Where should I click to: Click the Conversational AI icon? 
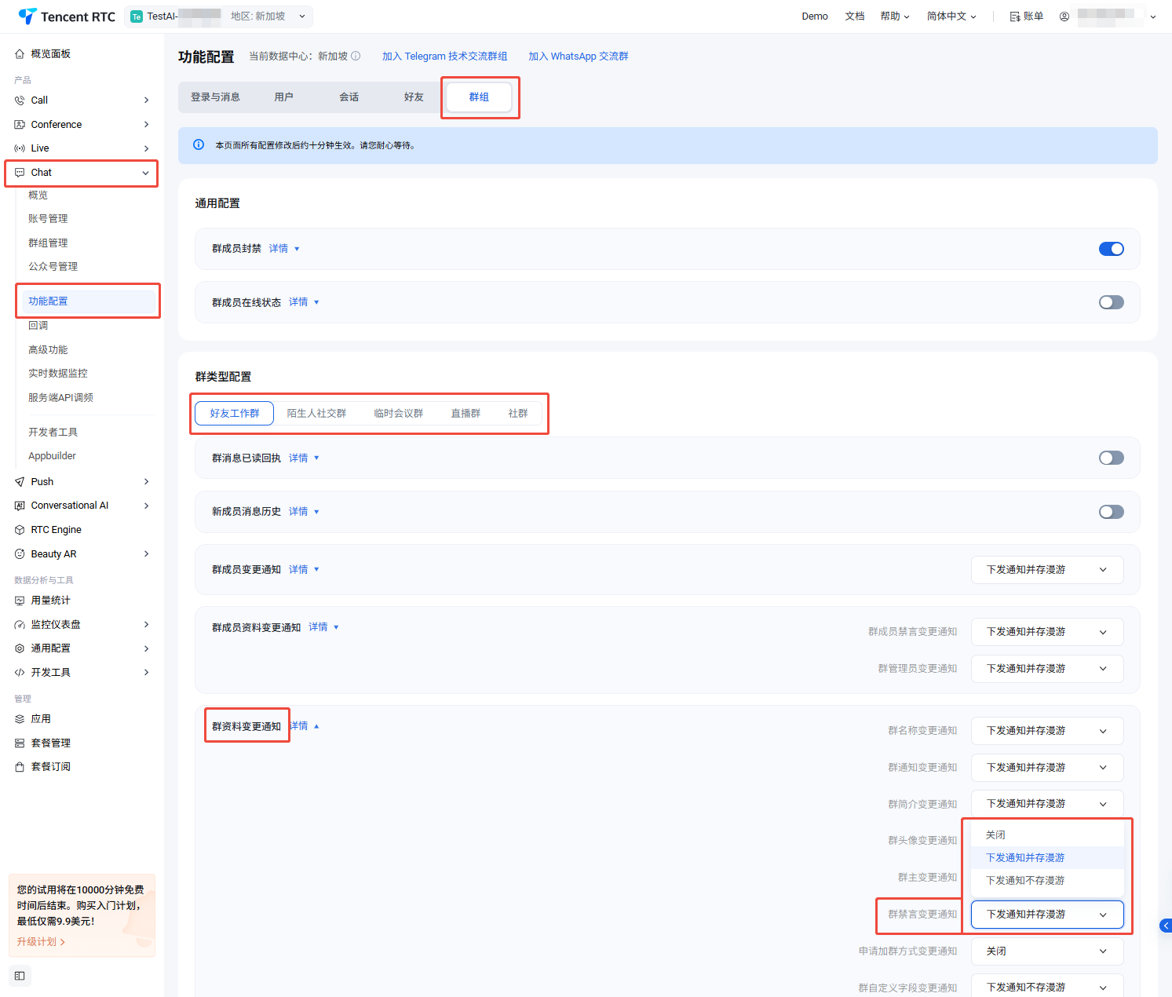[20, 506]
